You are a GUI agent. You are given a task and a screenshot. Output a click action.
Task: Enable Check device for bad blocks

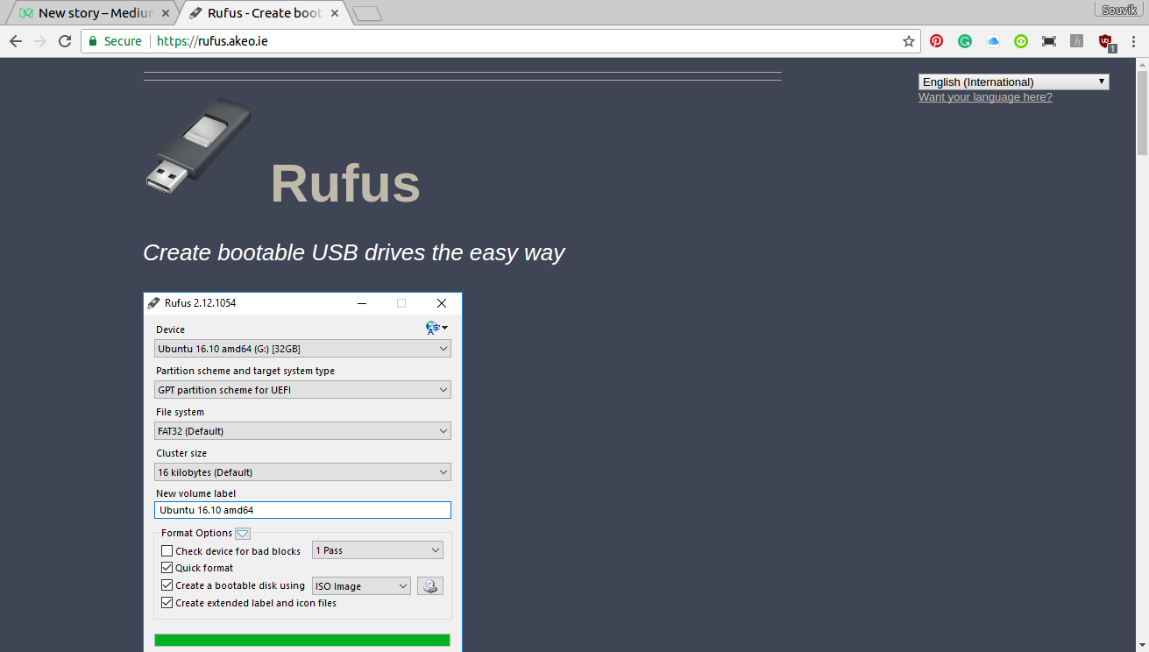coord(167,551)
